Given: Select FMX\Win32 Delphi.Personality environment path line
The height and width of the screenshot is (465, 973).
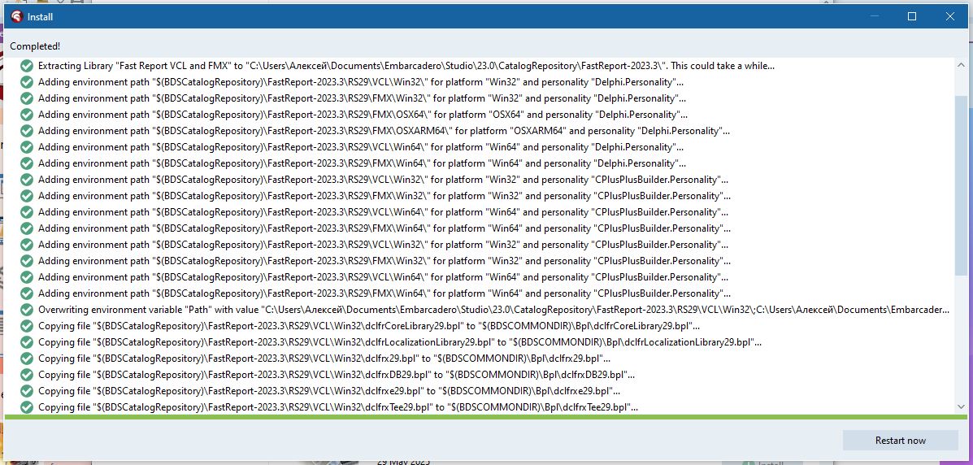Looking at the screenshot, I should (363, 98).
